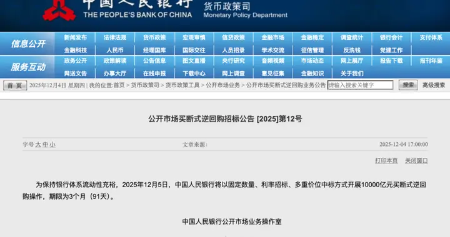Viewport: 450px width, 237px height.
Task: Open the 金融稳定 menu entry
Action: point(312,37)
